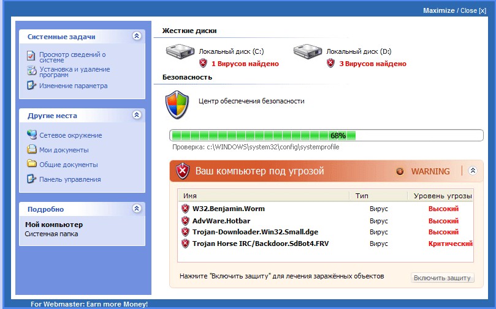Click the network places icon
This screenshot has height=309, width=496.
32,135
